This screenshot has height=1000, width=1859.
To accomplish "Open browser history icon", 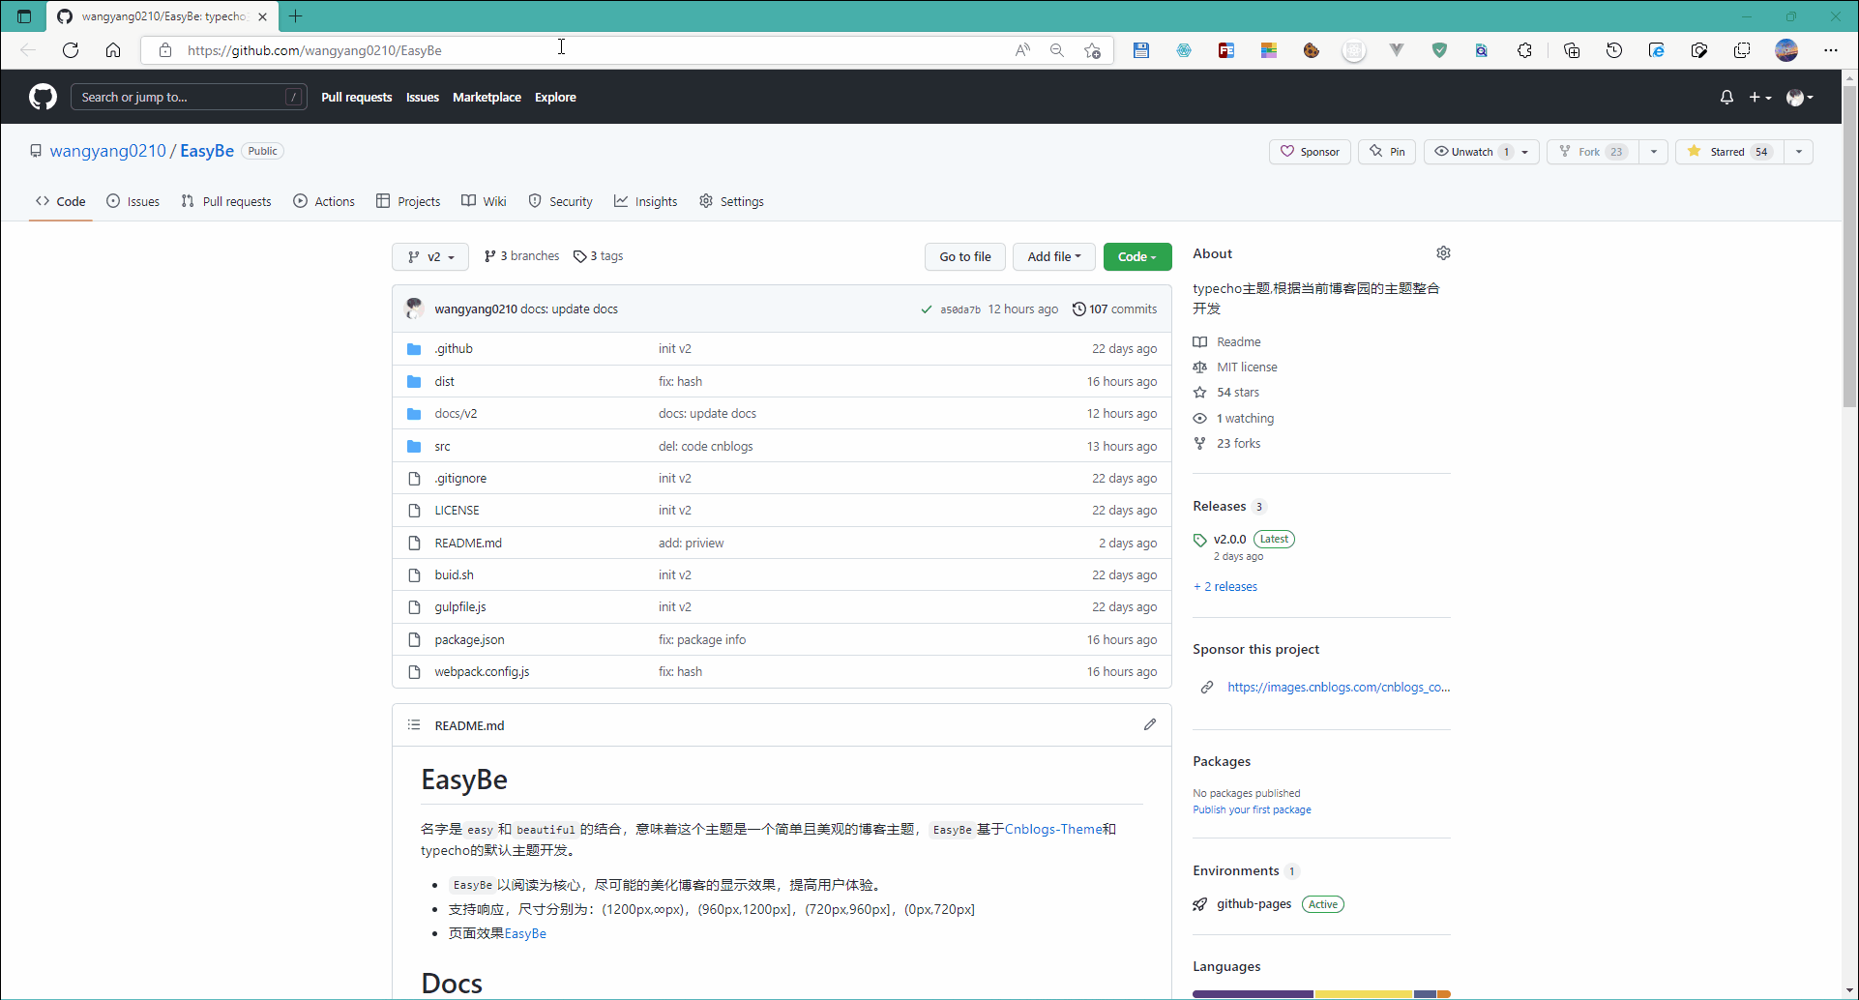I will click(1614, 50).
